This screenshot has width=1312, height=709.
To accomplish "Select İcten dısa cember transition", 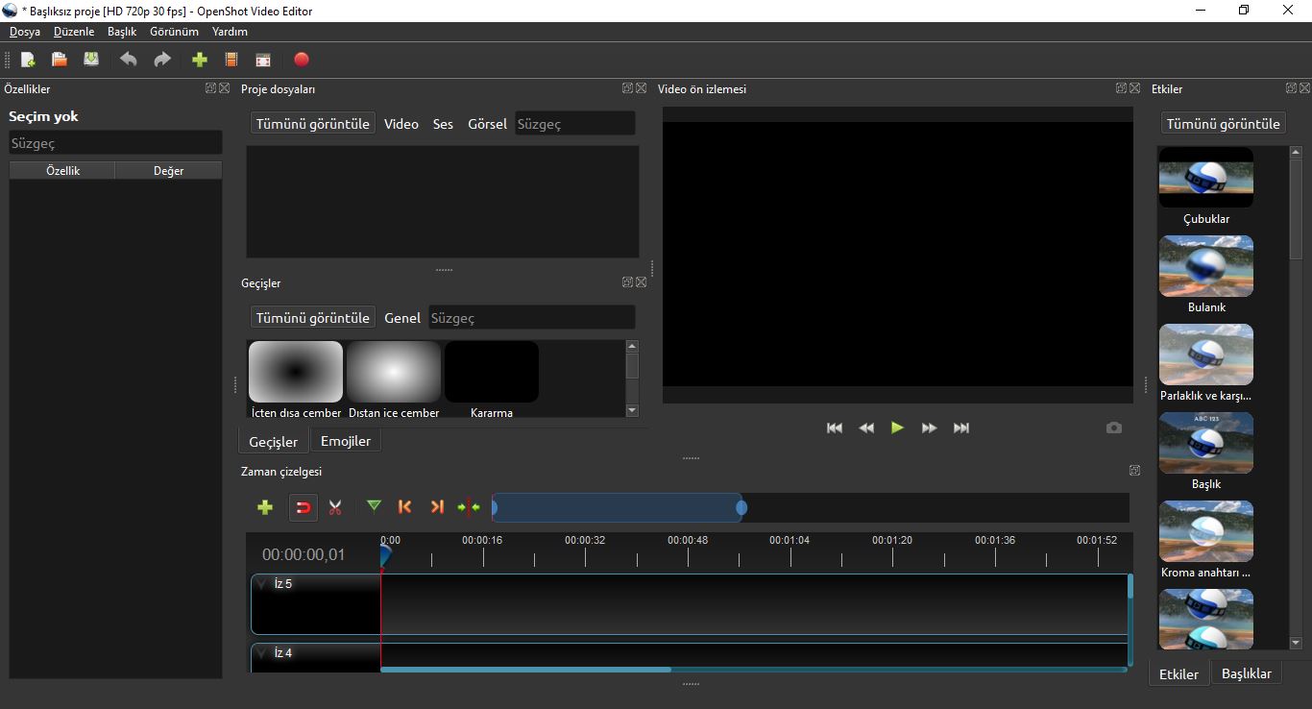I will pos(296,379).
